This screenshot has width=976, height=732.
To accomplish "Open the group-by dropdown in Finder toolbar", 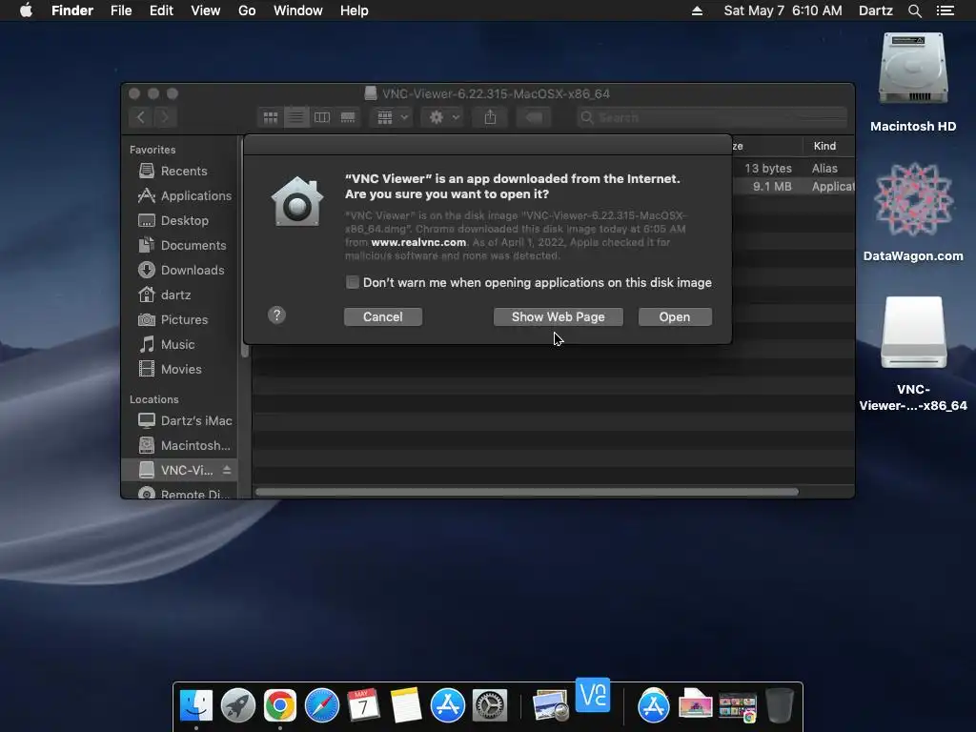I will 392,117.
